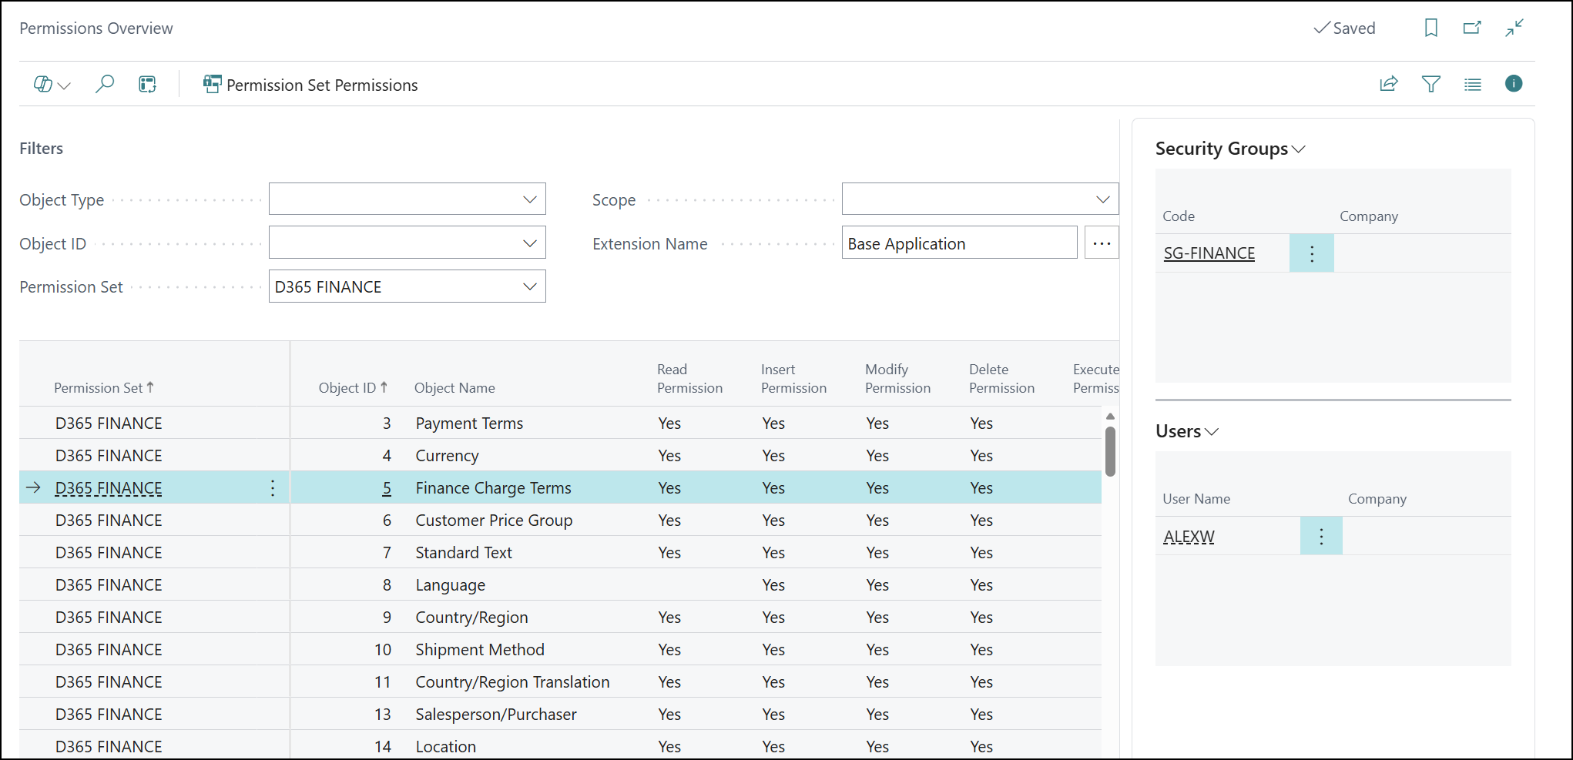Click the Extension Name lookup ellipsis button
The height and width of the screenshot is (760, 1573).
1102,243
